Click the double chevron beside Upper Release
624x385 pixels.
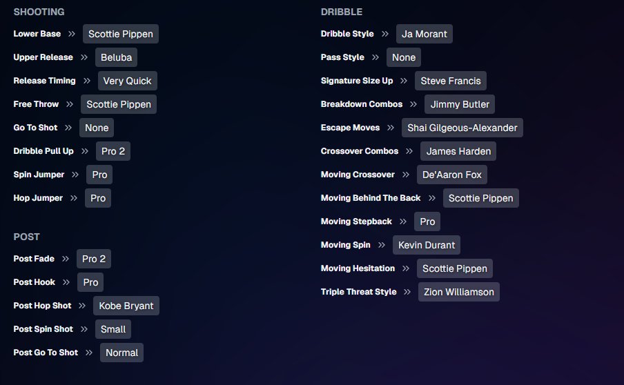pos(84,57)
